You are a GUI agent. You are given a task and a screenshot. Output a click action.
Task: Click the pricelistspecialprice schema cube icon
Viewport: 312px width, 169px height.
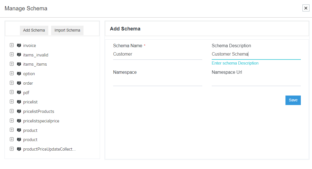point(19,121)
